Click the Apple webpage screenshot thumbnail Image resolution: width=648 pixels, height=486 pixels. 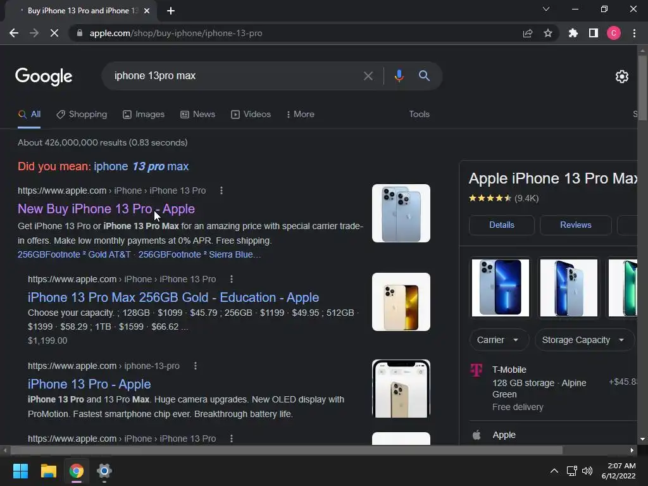click(401, 389)
